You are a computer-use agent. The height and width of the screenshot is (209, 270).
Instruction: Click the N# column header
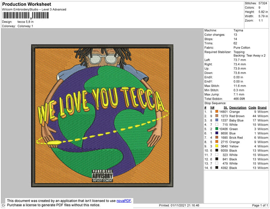pyautogui.click(x=212, y=108)
